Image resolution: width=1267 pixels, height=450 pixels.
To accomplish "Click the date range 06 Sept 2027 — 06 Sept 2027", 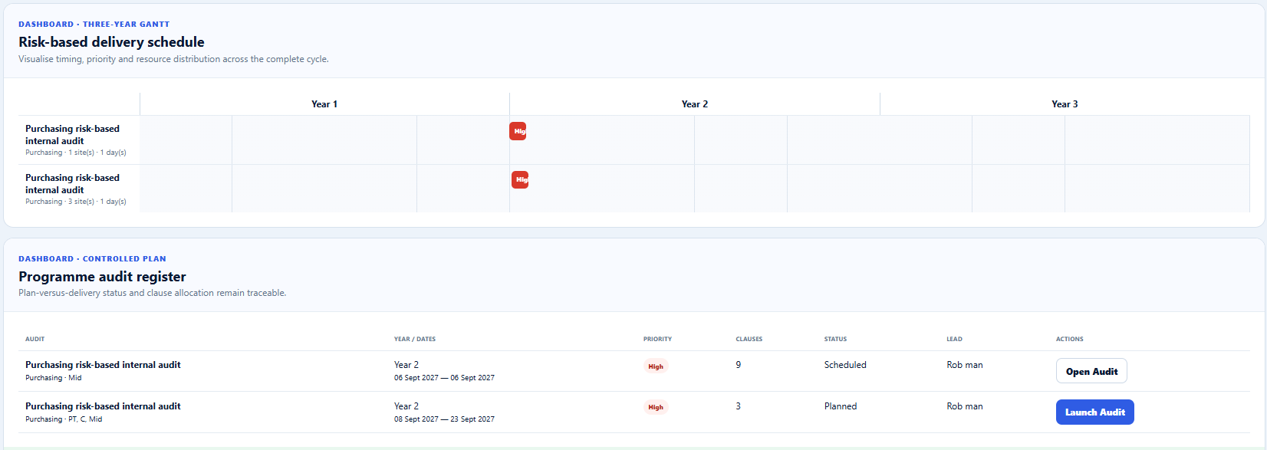I will tap(444, 378).
